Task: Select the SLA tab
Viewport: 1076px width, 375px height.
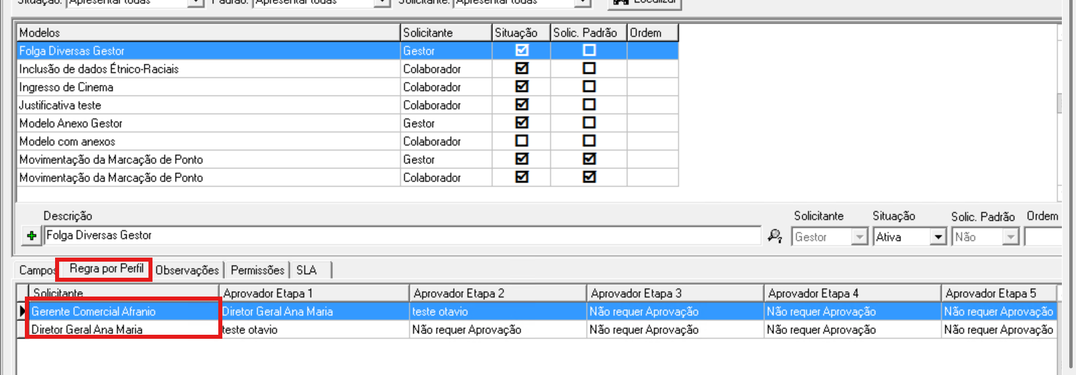Action: coord(306,270)
